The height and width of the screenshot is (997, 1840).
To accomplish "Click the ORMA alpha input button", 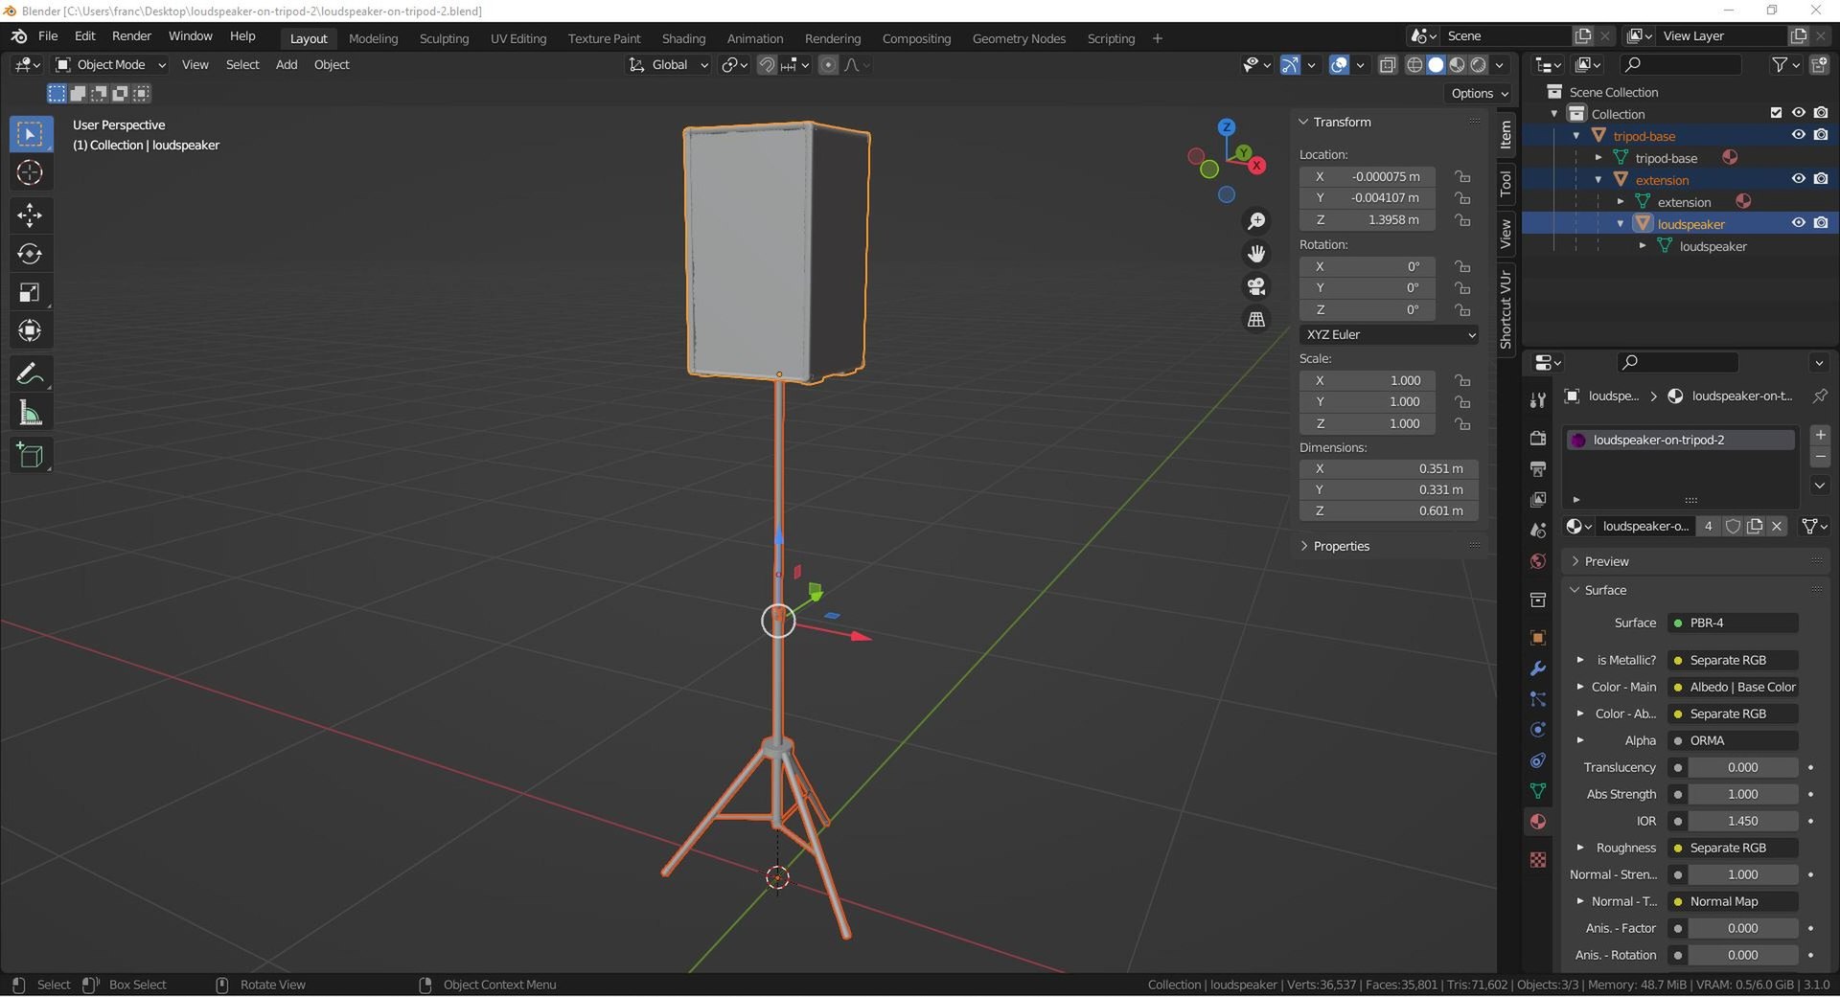I will [1733, 740].
